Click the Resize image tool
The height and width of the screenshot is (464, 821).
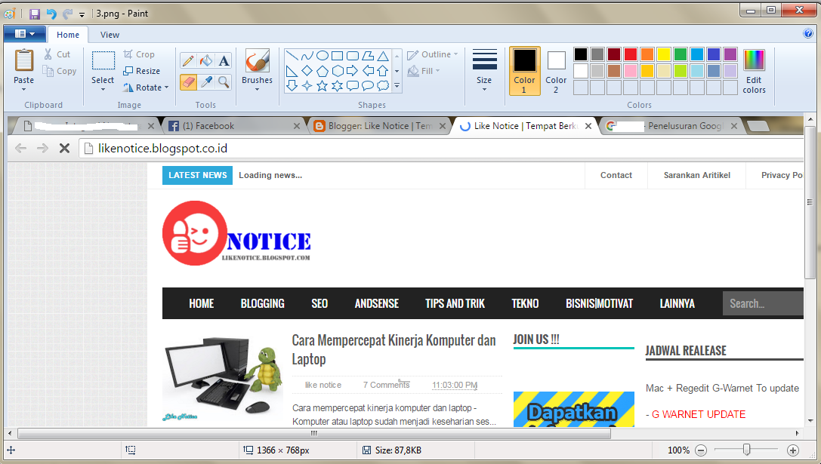pos(140,70)
